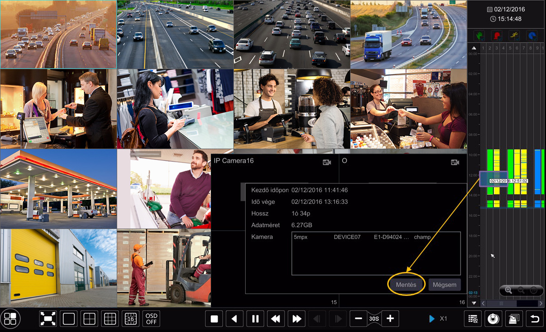Toggle yellow motion recording filter
546x332 pixels.
[x=514, y=35]
